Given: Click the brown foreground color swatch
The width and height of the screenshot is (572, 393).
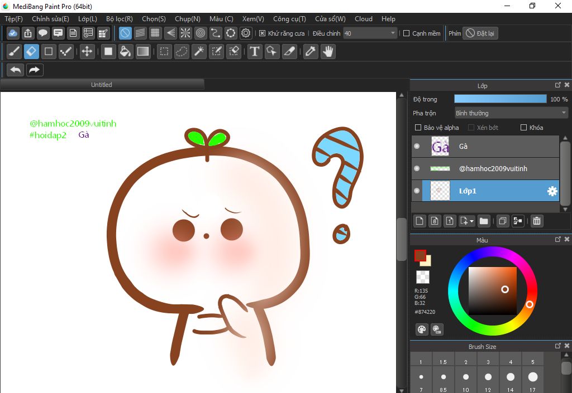Looking at the screenshot, I should click(420, 256).
